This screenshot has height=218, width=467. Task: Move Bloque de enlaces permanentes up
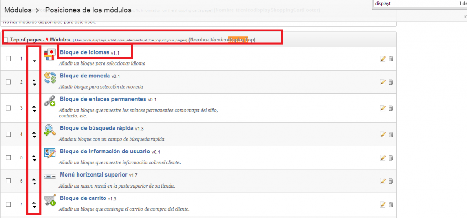(34, 106)
